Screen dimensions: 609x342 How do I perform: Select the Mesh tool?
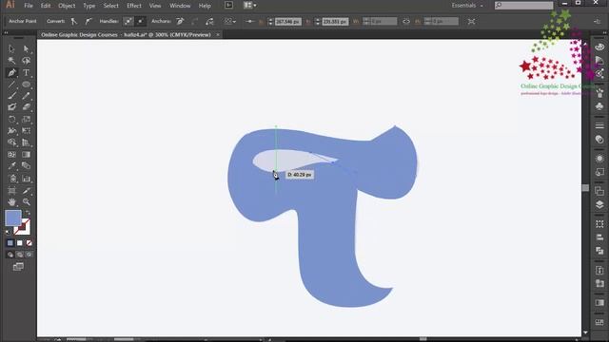[x=11, y=154]
